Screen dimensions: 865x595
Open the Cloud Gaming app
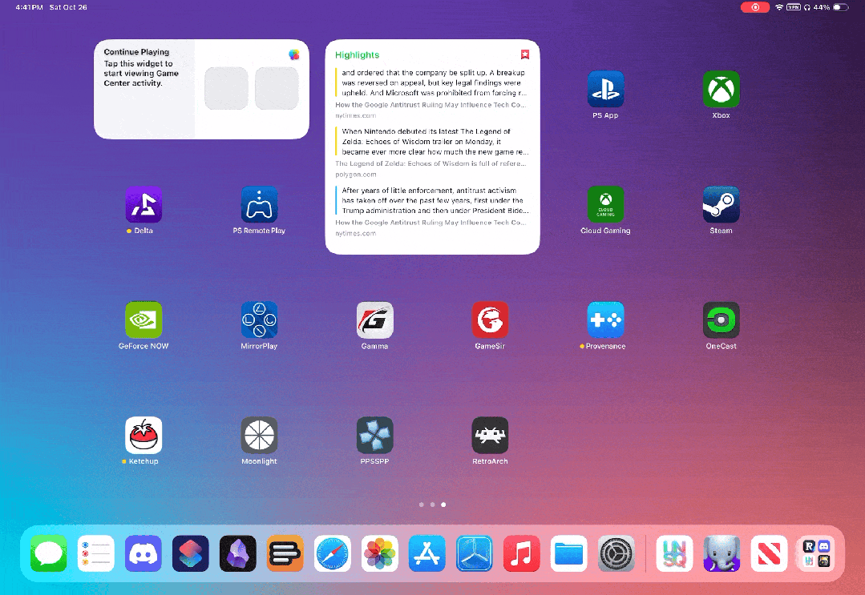click(x=605, y=204)
